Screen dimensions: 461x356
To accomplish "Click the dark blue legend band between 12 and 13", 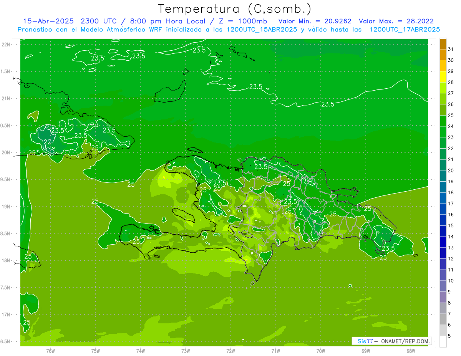I will (x=443, y=253).
